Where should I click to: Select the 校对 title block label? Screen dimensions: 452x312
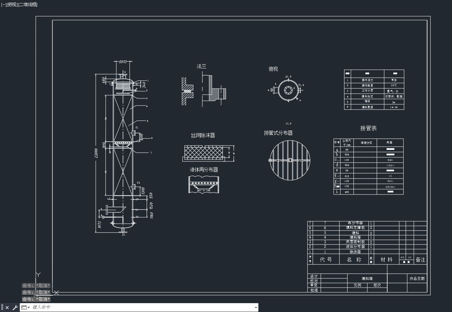point(314,281)
